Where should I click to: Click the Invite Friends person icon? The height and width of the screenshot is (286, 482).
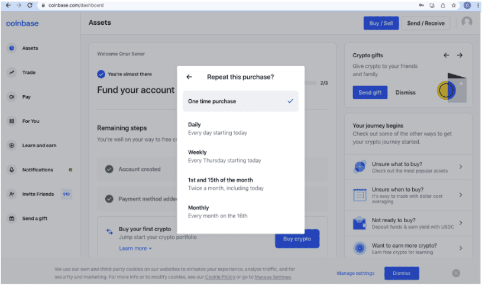click(12, 194)
